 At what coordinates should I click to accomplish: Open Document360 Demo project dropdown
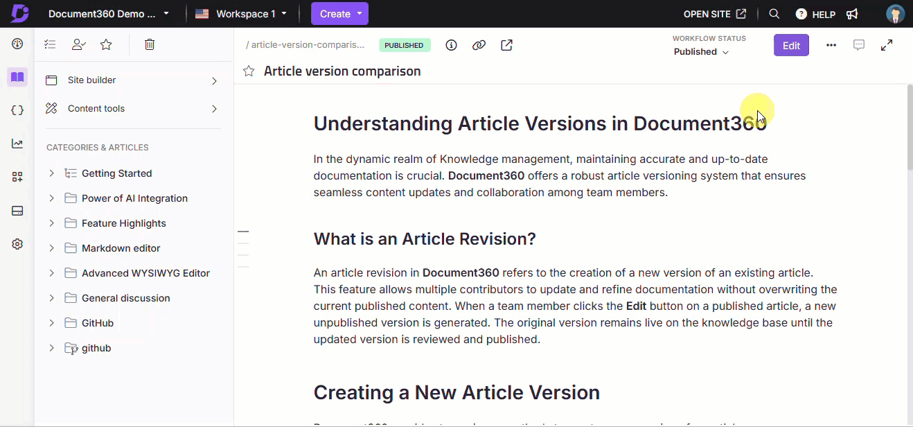pyautogui.click(x=109, y=14)
